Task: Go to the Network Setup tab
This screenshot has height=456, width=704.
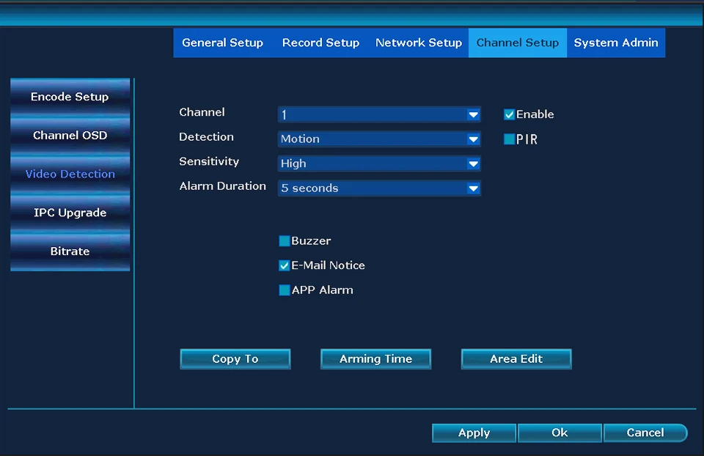Action: [x=419, y=43]
